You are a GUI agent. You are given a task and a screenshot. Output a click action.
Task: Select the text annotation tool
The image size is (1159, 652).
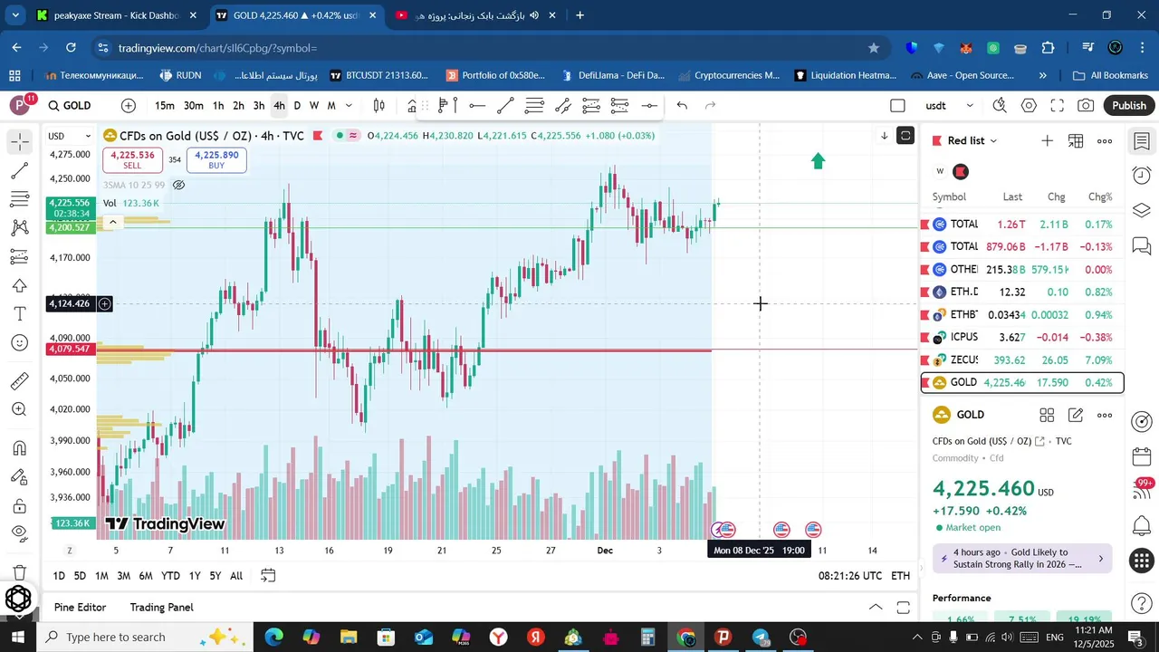tap(20, 314)
